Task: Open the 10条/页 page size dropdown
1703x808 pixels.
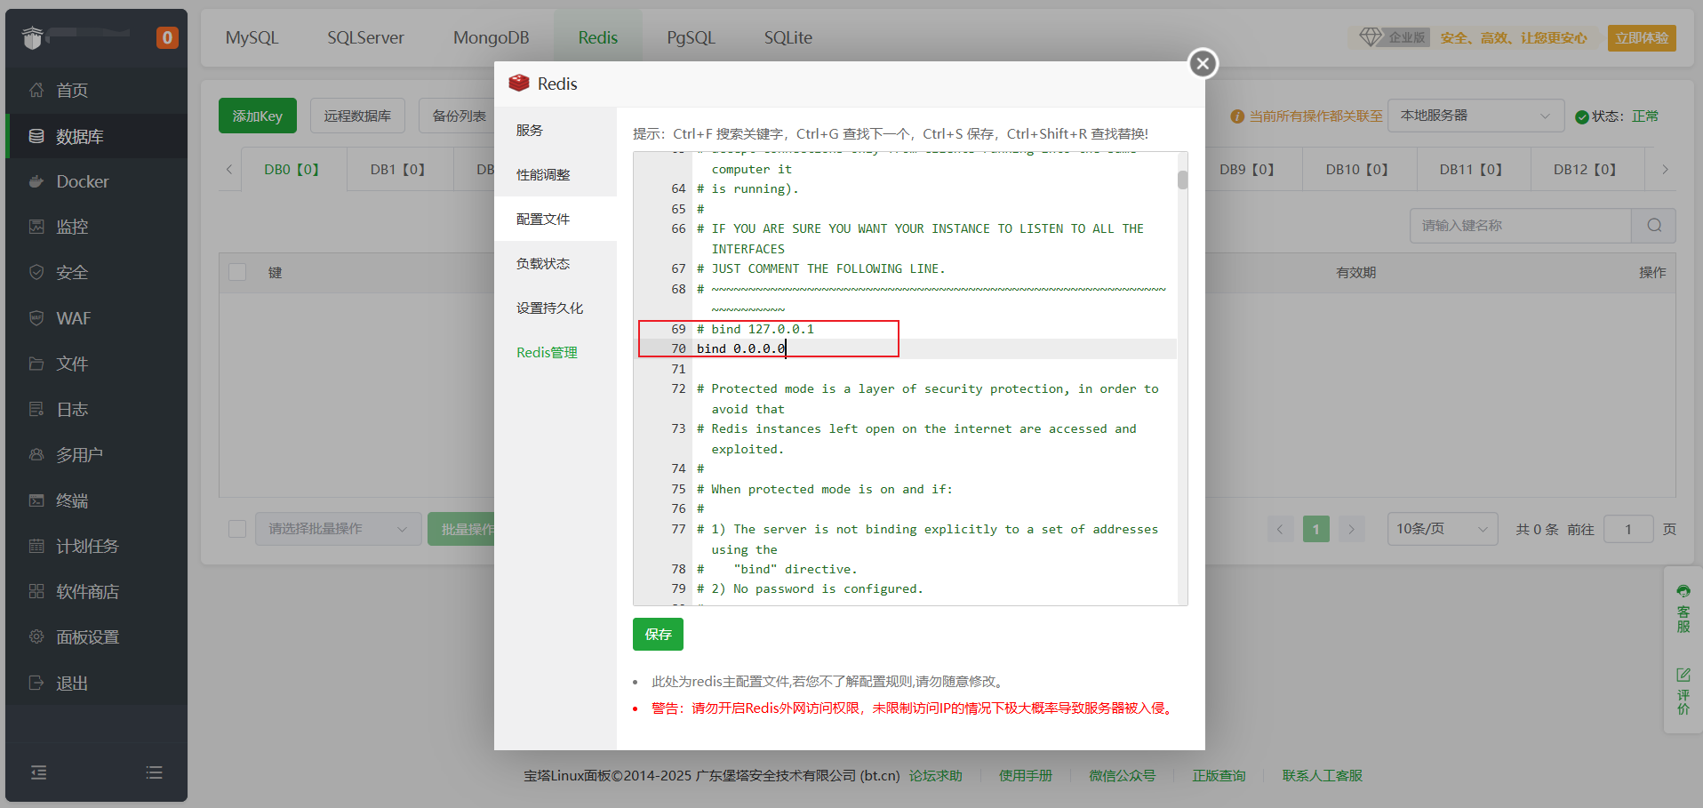Action: (1442, 529)
